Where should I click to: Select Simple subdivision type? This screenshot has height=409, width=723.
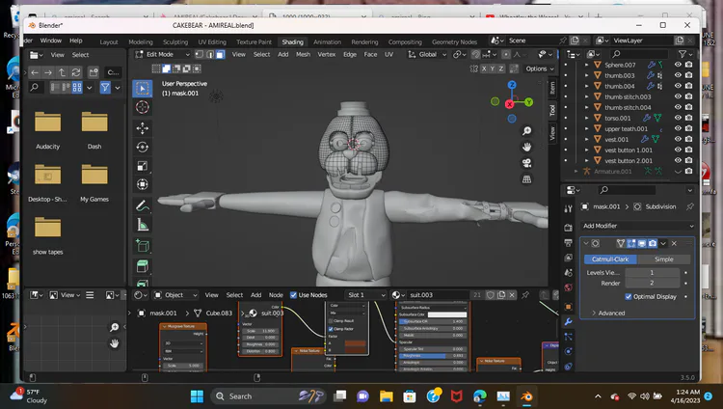point(664,259)
